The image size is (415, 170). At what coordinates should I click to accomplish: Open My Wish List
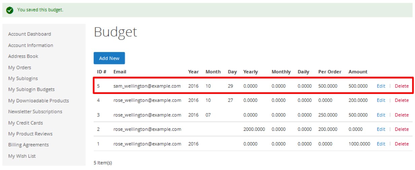coord(22,156)
